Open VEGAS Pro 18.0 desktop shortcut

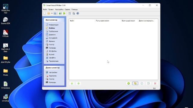coord(5,9)
